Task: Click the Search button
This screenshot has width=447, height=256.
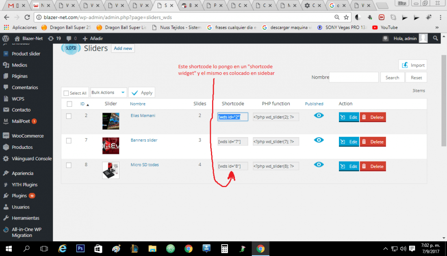Action: click(392, 77)
